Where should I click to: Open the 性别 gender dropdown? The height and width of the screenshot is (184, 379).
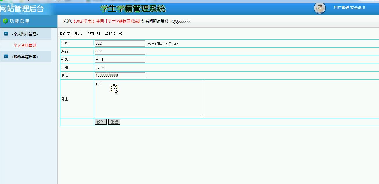(x=100, y=67)
